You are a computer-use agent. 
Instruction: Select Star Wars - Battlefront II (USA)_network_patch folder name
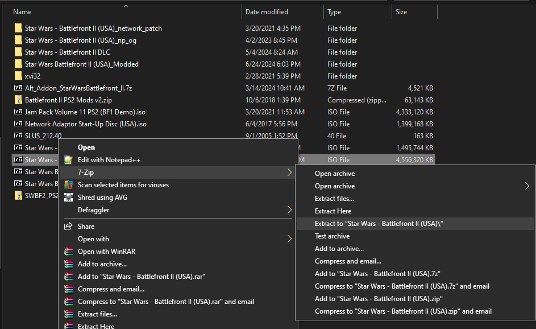[x=93, y=28]
